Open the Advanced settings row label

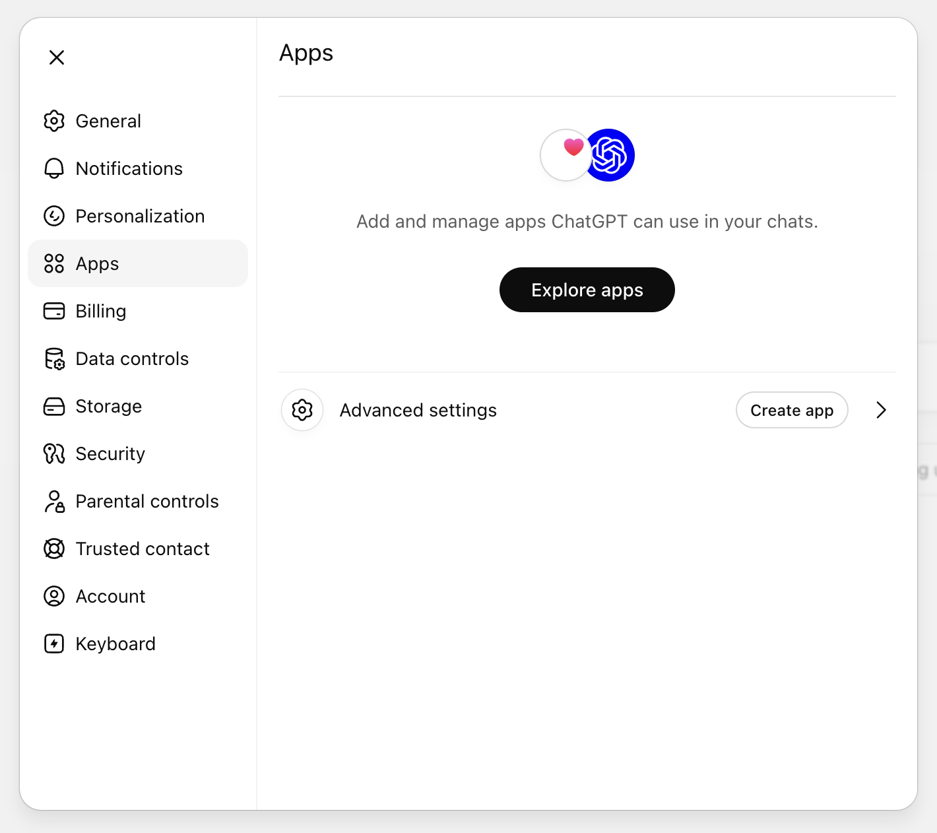[x=418, y=410]
